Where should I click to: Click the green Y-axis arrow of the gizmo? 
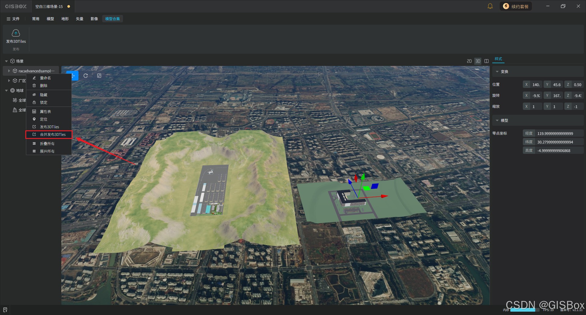point(363,176)
